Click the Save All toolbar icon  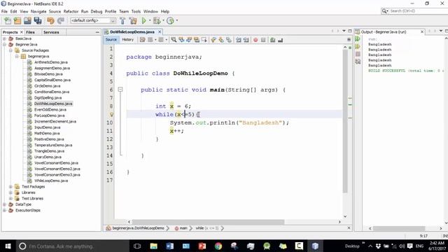point(38,20)
